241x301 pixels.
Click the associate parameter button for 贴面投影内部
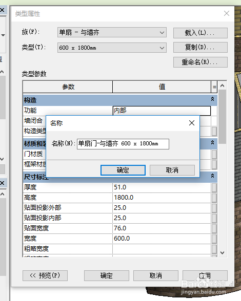[x=214, y=218]
